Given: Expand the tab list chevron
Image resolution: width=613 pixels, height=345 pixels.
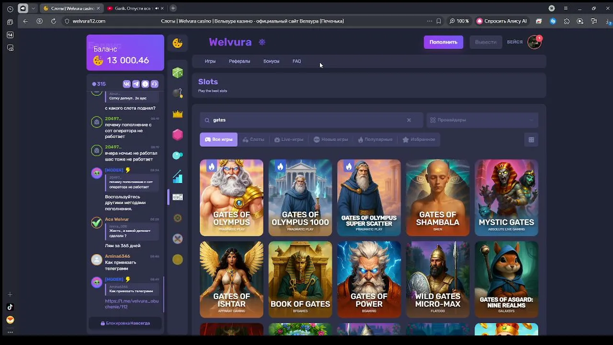Looking at the screenshot, I should [x=33, y=8].
